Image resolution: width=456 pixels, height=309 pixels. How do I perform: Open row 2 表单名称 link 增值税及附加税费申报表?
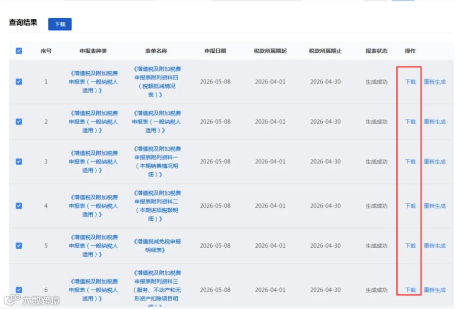pyautogui.click(x=157, y=122)
